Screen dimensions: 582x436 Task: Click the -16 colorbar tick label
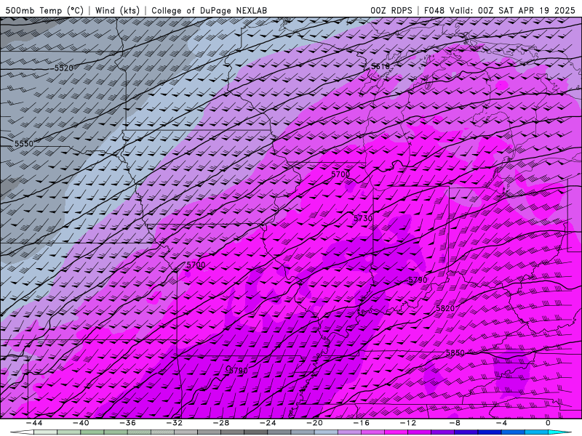point(361,423)
